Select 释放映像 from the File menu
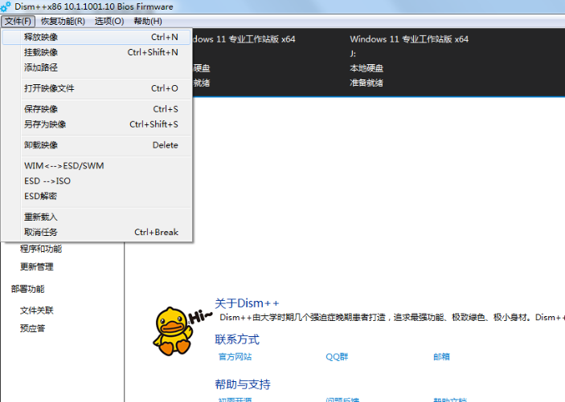This screenshot has width=565, height=402. click(41, 37)
